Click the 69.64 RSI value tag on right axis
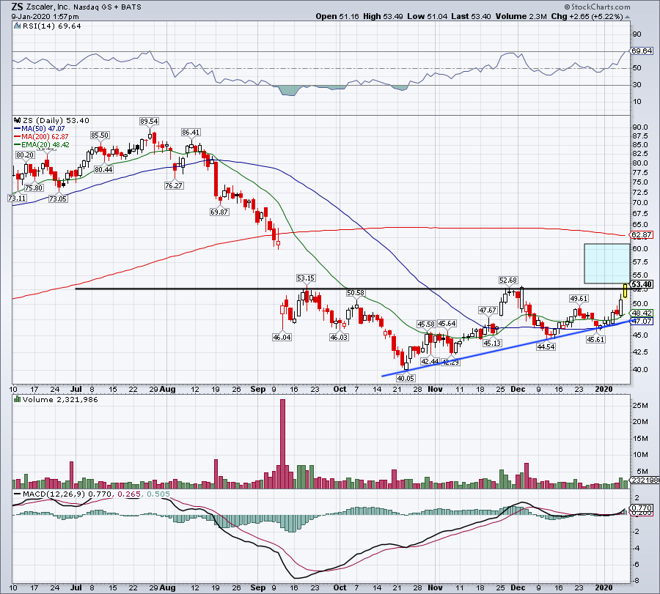Viewport: 660px width, 594px height. point(642,51)
